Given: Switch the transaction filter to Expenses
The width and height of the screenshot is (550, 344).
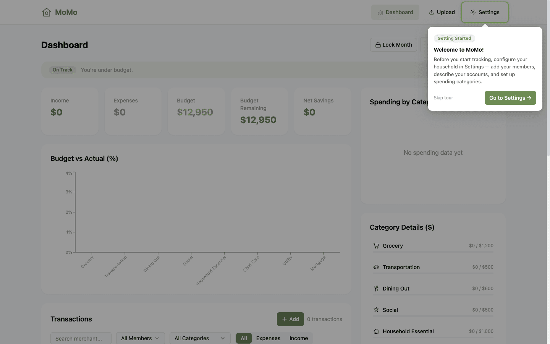Looking at the screenshot, I should 268,338.
